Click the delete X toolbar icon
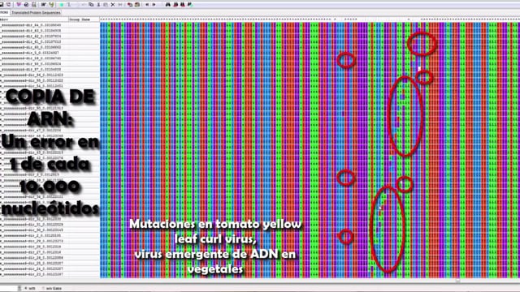 113,5
